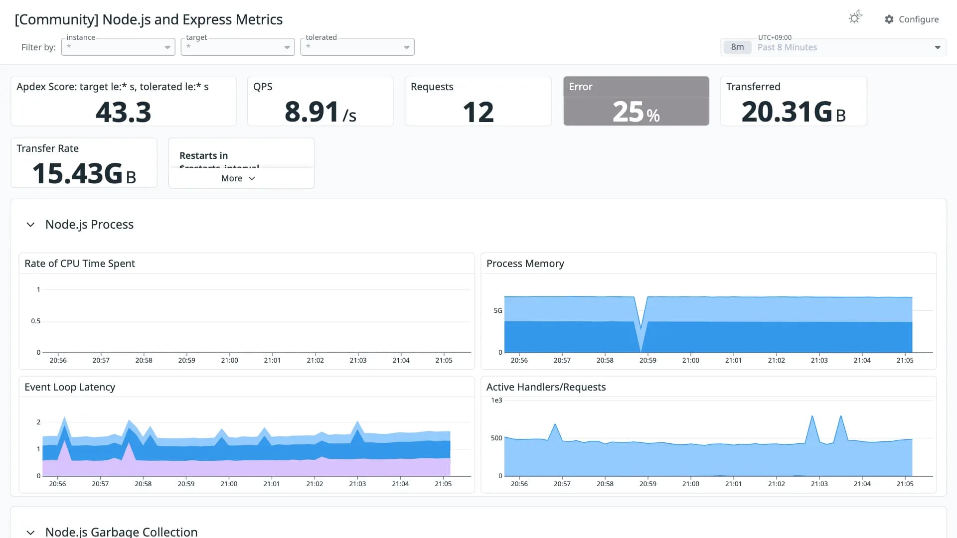Click the Node.js Garbage Collection heading

(122, 532)
